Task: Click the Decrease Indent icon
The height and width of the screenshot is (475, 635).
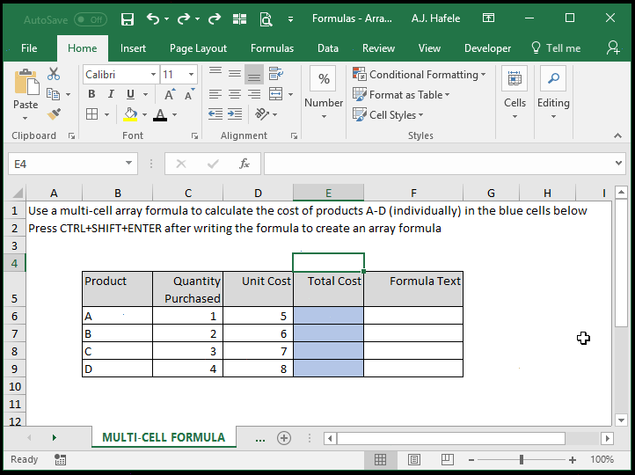Action: tap(215, 114)
